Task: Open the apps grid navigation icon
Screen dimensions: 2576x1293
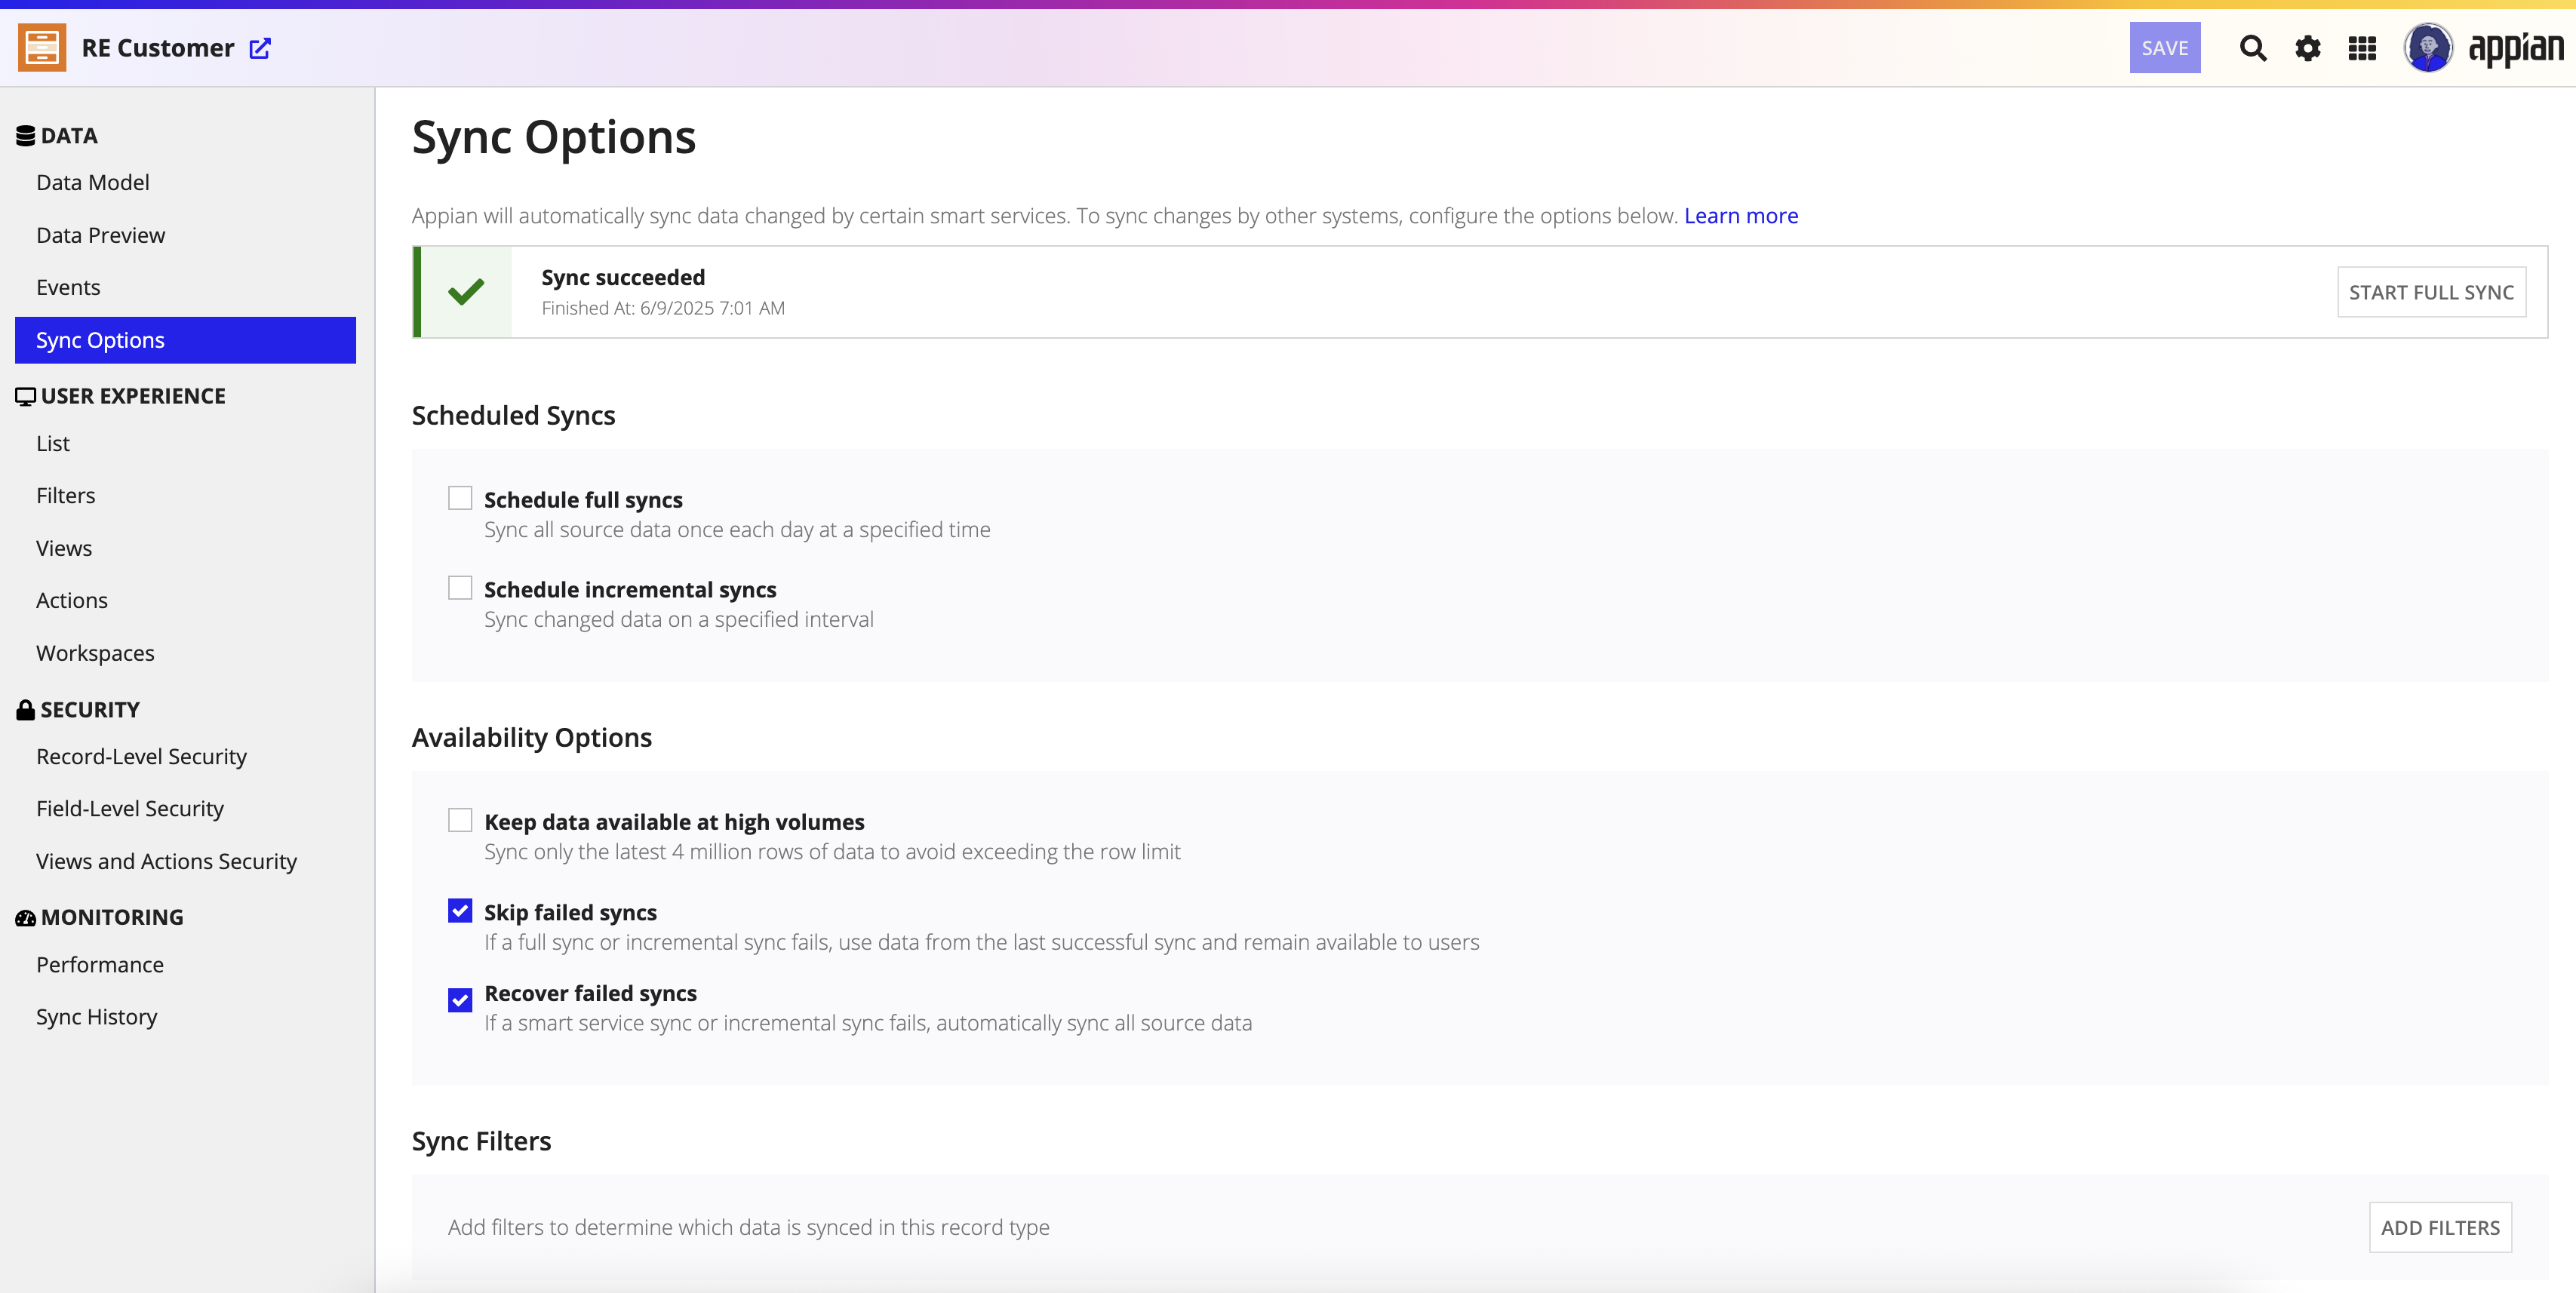Action: (2362, 48)
